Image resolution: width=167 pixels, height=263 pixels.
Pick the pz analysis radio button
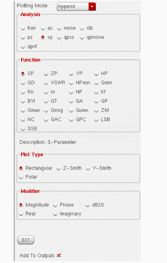click(x=23, y=37)
